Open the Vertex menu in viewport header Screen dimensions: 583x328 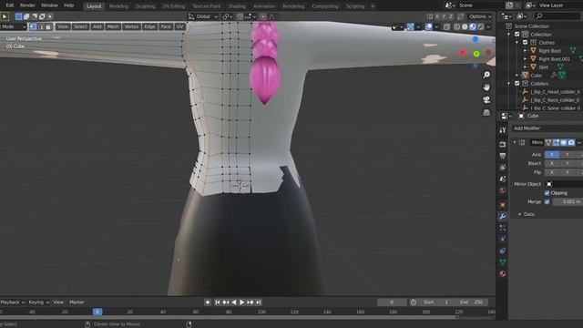pyautogui.click(x=131, y=26)
